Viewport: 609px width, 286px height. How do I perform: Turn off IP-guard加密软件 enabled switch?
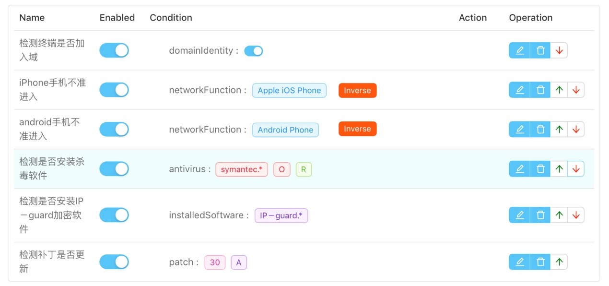114,215
